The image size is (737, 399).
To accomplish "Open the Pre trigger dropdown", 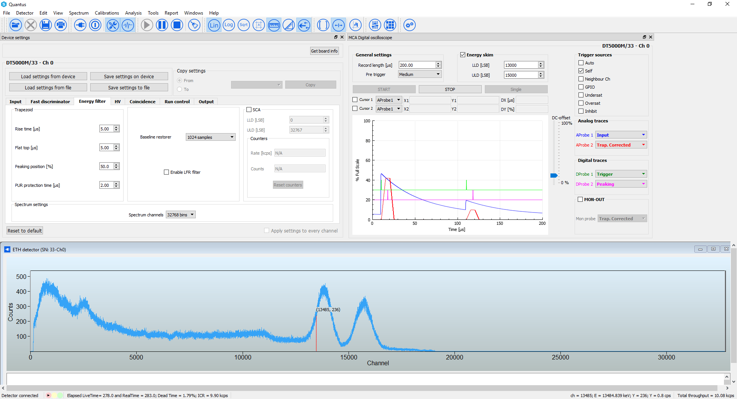I will 420,74.
